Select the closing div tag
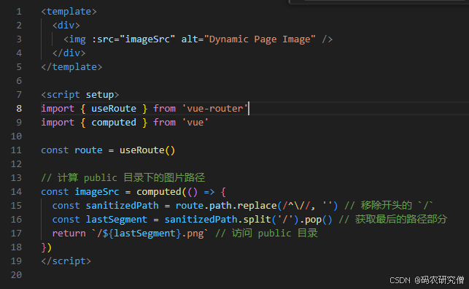This screenshot has width=469, height=289. pos(69,53)
